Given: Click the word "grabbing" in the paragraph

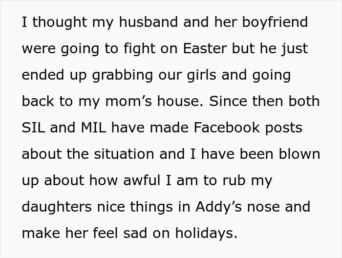Looking at the screenshot, I should point(122,75).
